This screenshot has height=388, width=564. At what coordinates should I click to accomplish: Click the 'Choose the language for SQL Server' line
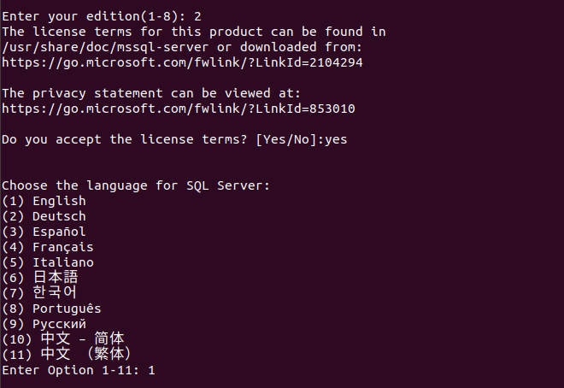coord(135,185)
